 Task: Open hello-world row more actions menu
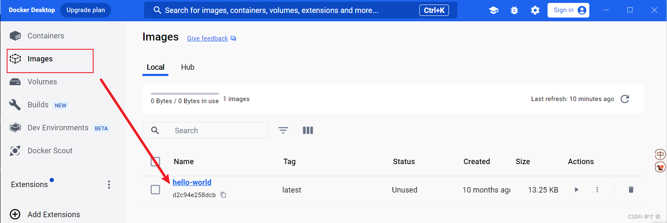click(597, 190)
